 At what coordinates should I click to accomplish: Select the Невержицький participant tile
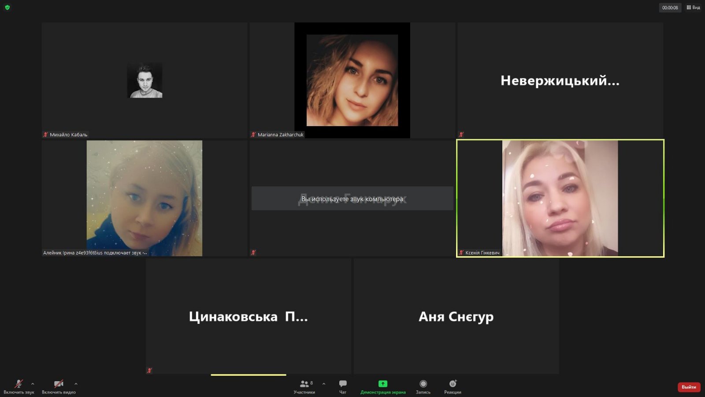(x=560, y=80)
